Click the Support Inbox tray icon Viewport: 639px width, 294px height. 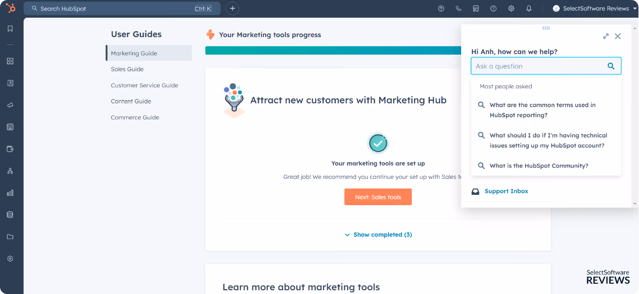[x=476, y=191]
